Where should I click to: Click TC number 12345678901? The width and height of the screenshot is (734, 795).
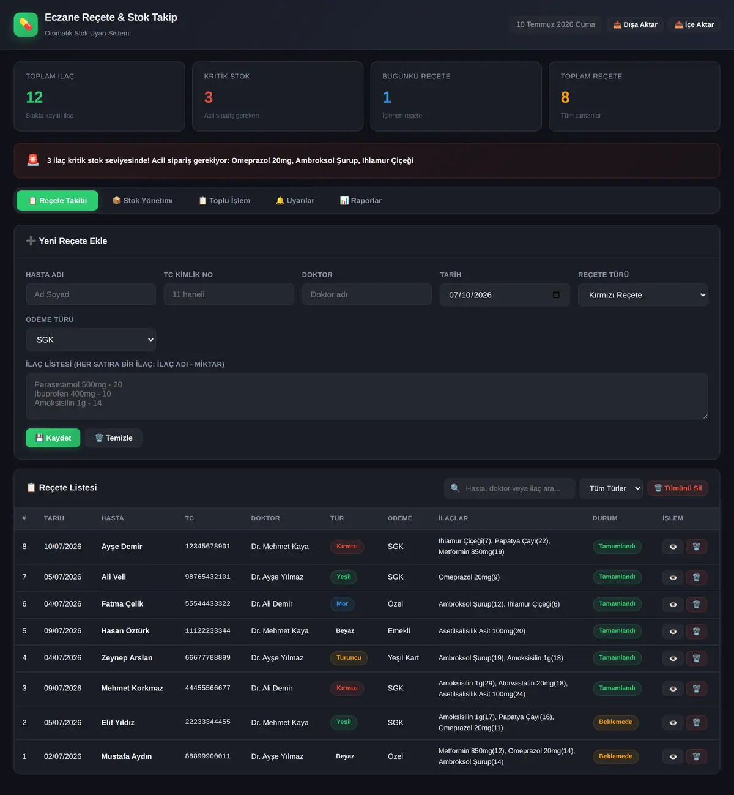[208, 547]
